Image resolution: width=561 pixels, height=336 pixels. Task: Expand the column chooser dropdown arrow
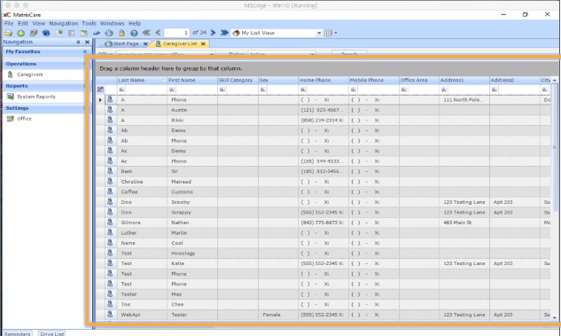[x=336, y=33]
